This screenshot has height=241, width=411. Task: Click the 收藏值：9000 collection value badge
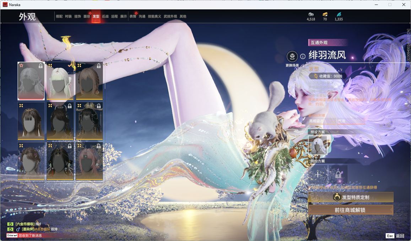coord(328,76)
